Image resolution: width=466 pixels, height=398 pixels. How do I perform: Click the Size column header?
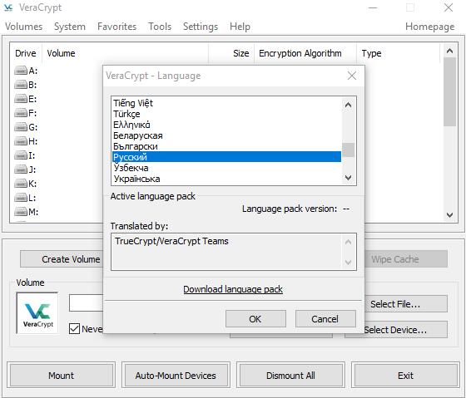pyautogui.click(x=231, y=53)
